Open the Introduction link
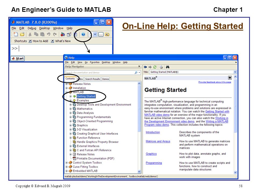The height and width of the screenshot is (193, 258). 153,132
